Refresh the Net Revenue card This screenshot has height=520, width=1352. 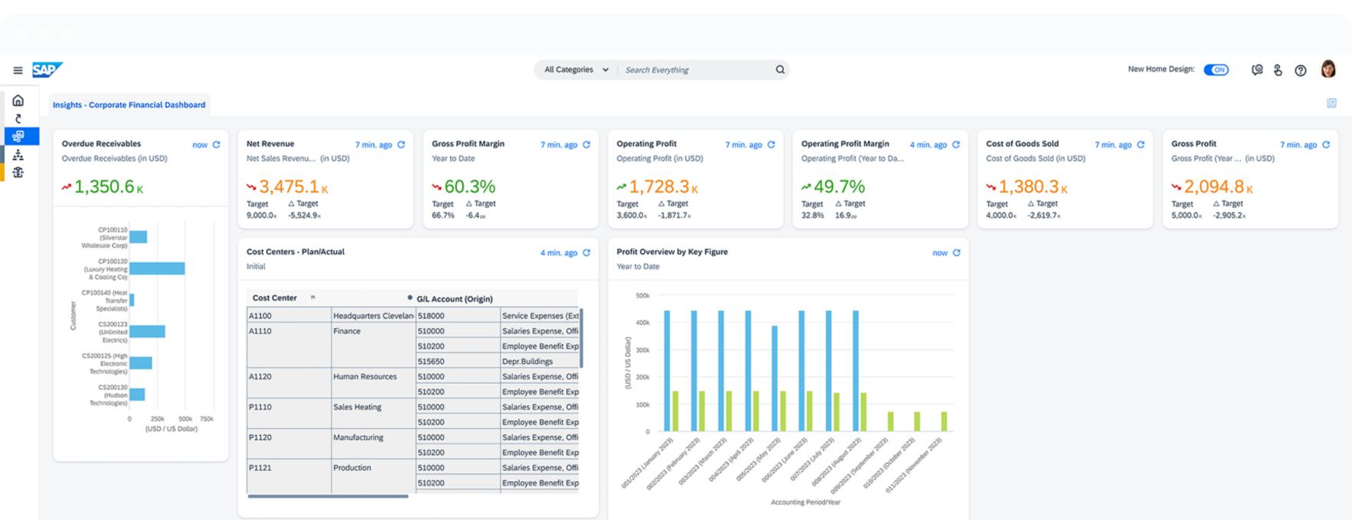coord(401,145)
